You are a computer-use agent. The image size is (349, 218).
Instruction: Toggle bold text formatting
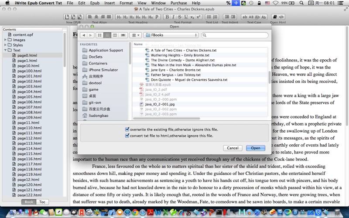(167, 17)
